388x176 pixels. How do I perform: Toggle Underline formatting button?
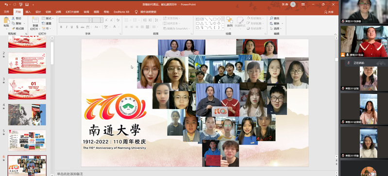(x=72, y=27)
